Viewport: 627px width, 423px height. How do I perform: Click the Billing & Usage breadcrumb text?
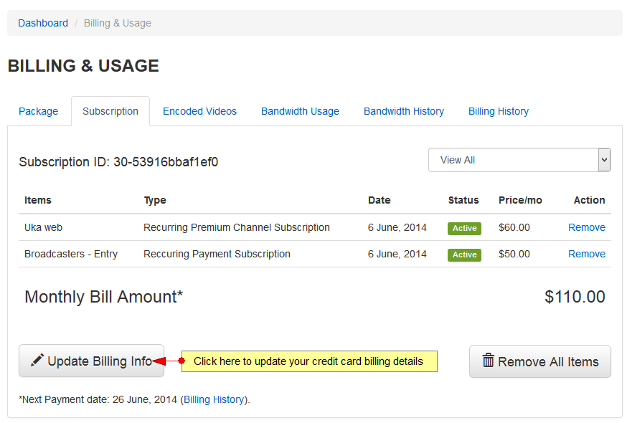[118, 23]
